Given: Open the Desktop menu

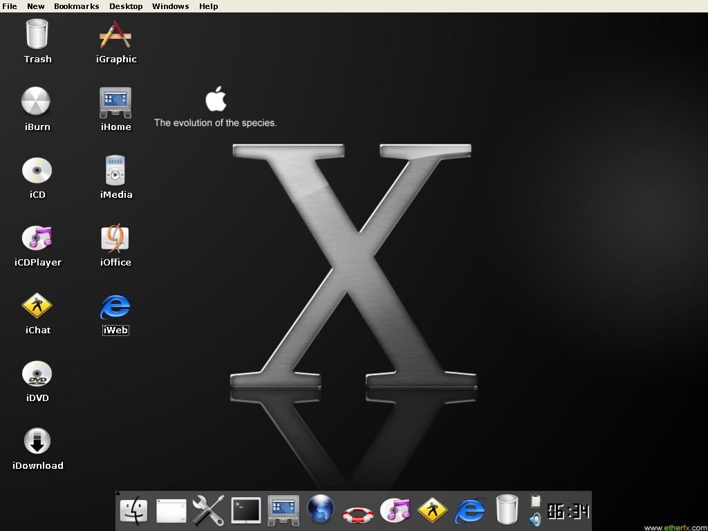Looking at the screenshot, I should (x=126, y=6).
